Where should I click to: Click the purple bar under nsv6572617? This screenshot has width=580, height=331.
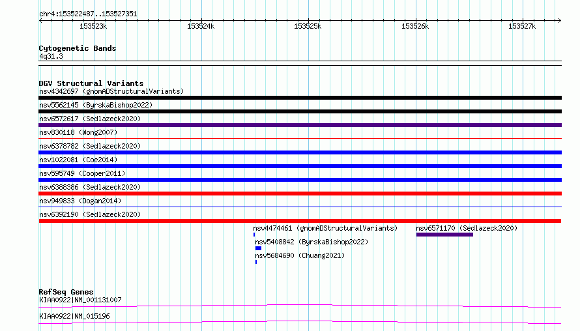(300, 125)
